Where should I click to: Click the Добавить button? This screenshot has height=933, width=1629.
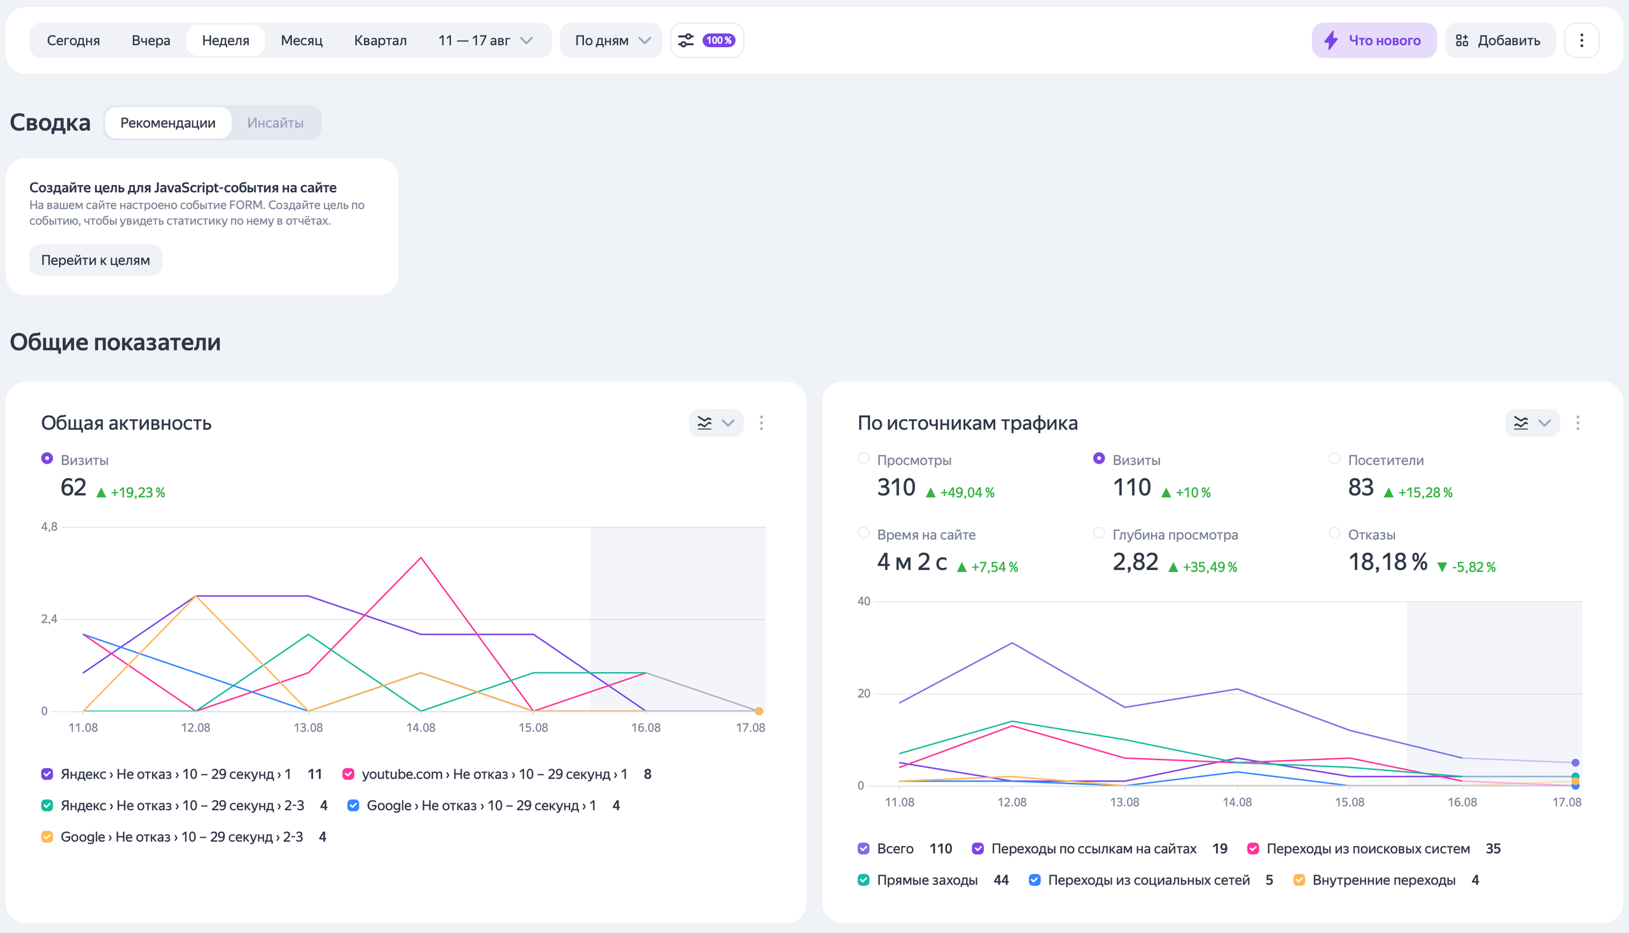[1500, 40]
